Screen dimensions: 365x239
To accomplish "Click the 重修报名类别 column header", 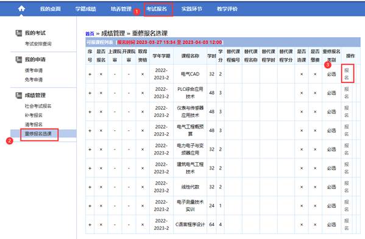I will [331, 55].
